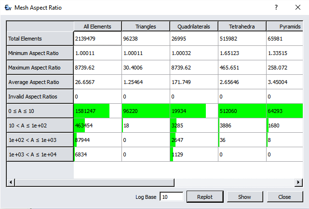Click the Log Base input field

coord(171,197)
